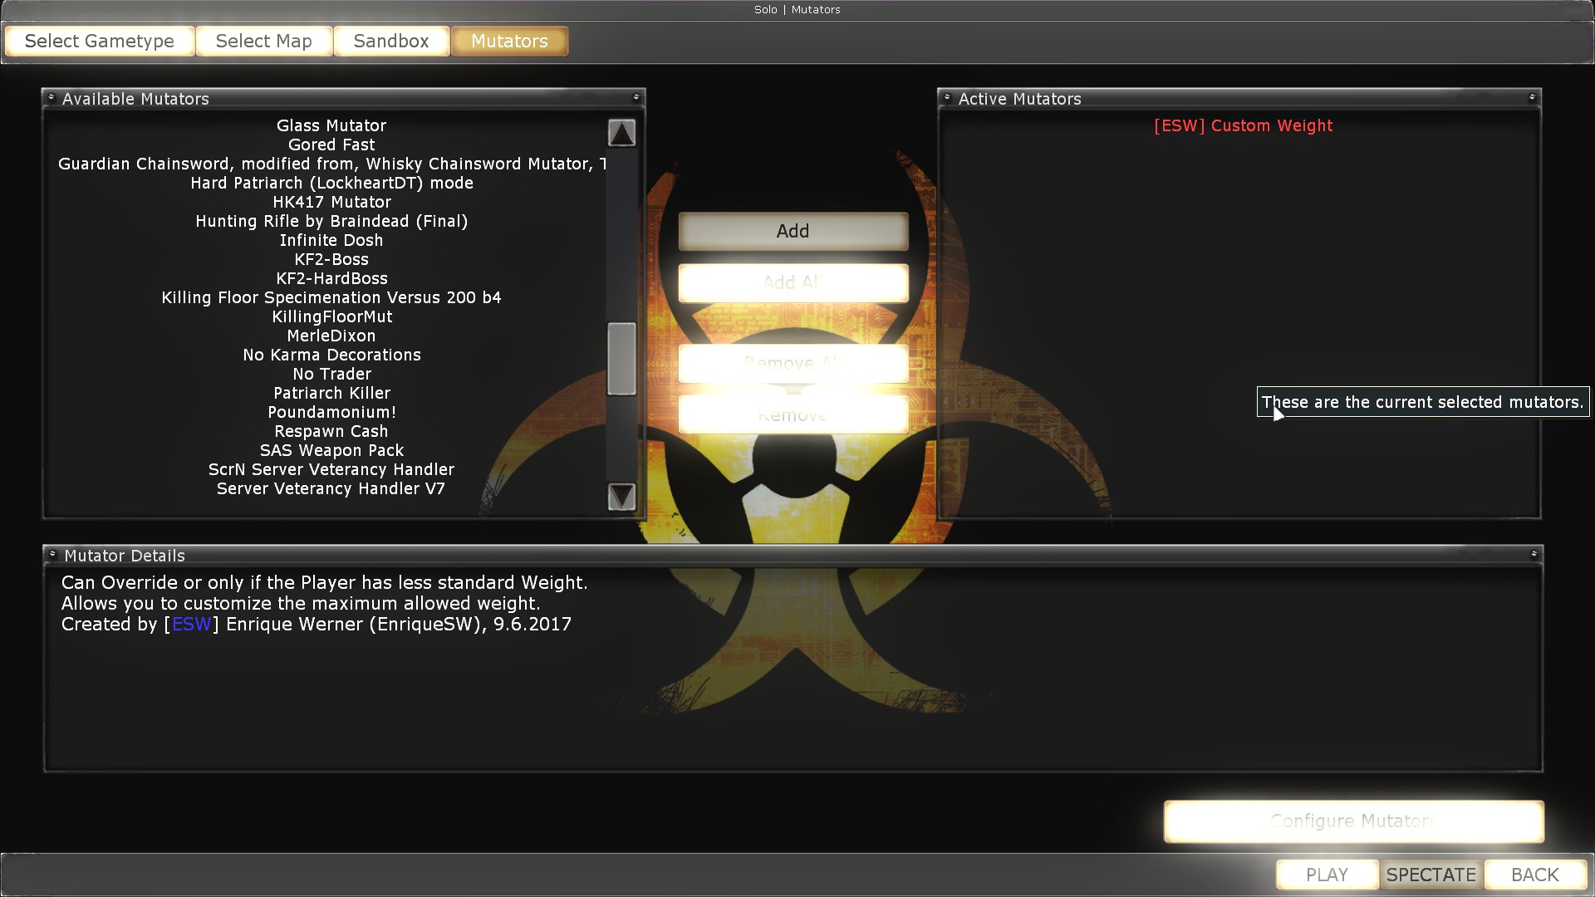Viewport: 1595px width, 897px height.
Task: Select the No Trader mutator
Action: point(331,374)
